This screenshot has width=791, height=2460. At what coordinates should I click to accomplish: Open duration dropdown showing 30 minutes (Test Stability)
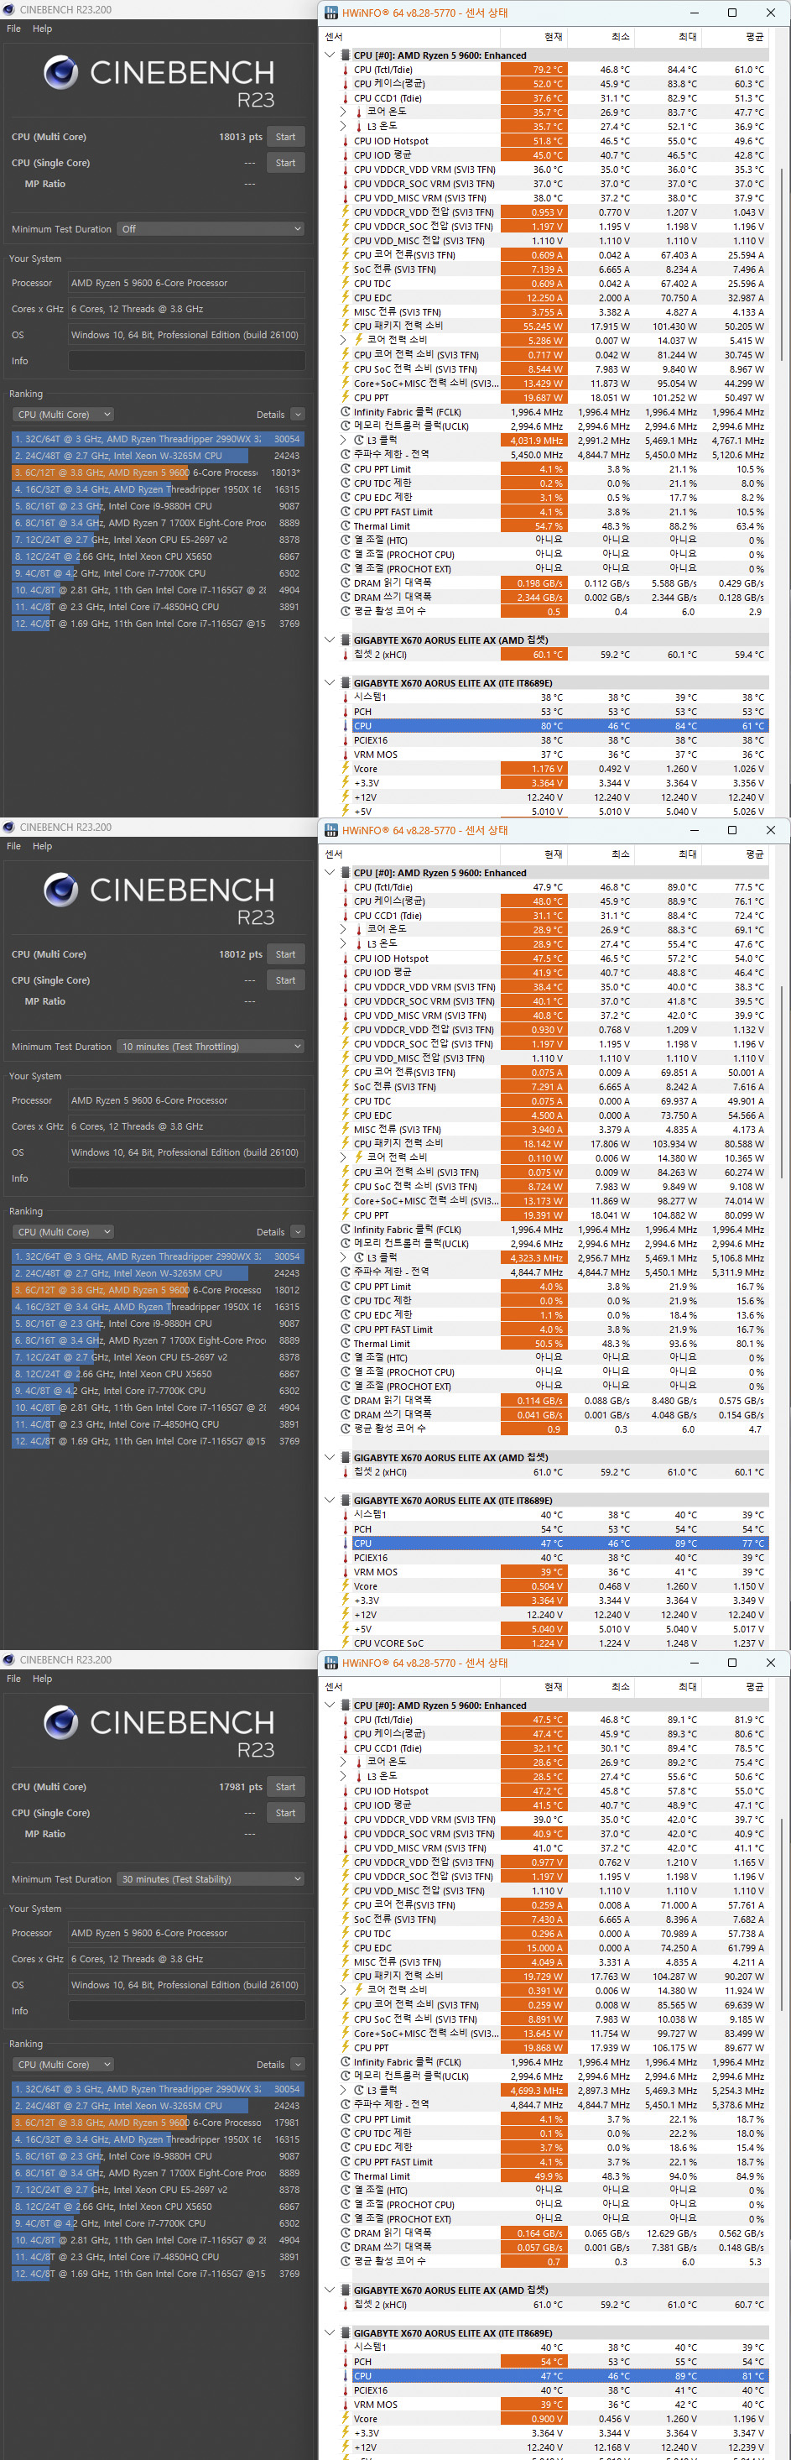coord(211,1879)
